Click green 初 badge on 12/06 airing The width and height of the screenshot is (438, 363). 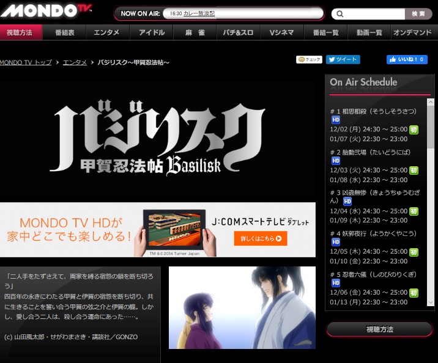click(x=414, y=293)
